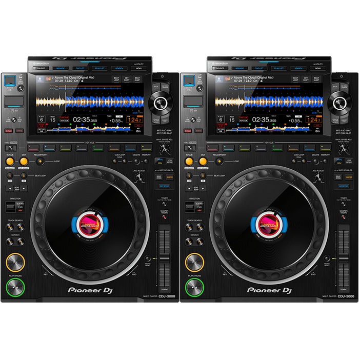Skip to next track on right deck
This screenshot has height=359, width=359.
point(200,227)
